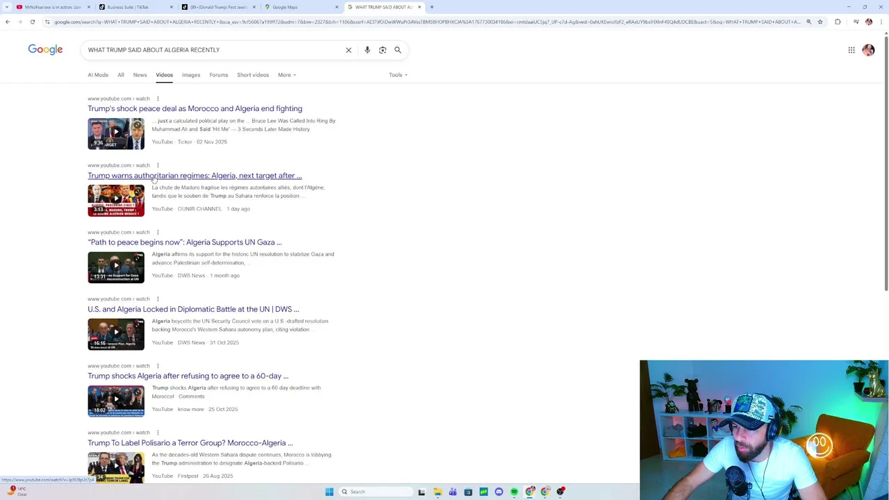The height and width of the screenshot is (500, 889).
Task: Open Path to peace begins now link
Action: tap(185, 242)
